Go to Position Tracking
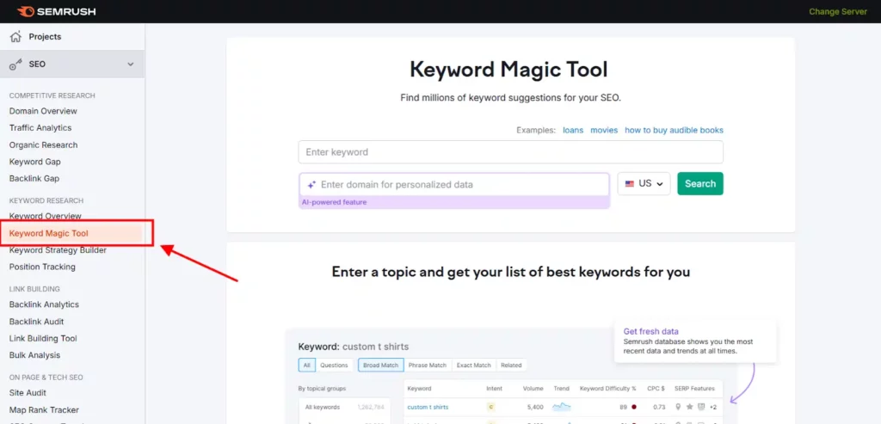The height and width of the screenshot is (424, 881). (42, 267)
